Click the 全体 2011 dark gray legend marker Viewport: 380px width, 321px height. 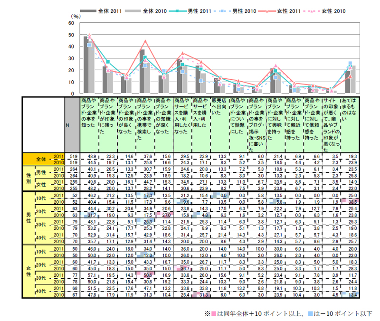(x=88, y=11)
